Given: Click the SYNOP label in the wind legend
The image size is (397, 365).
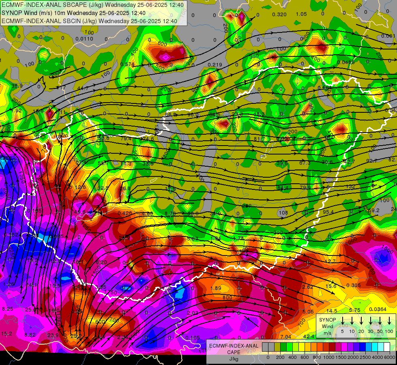Looking at the screenshot, I should click(327, 320).
